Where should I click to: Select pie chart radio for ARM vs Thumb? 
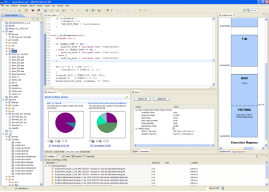pyautogui.click(x=56, y=141)
